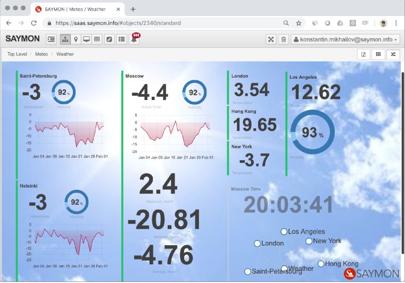405x283 pixels.
Task: Click the Google Drive browser extension icon
Action: [340, 23]
